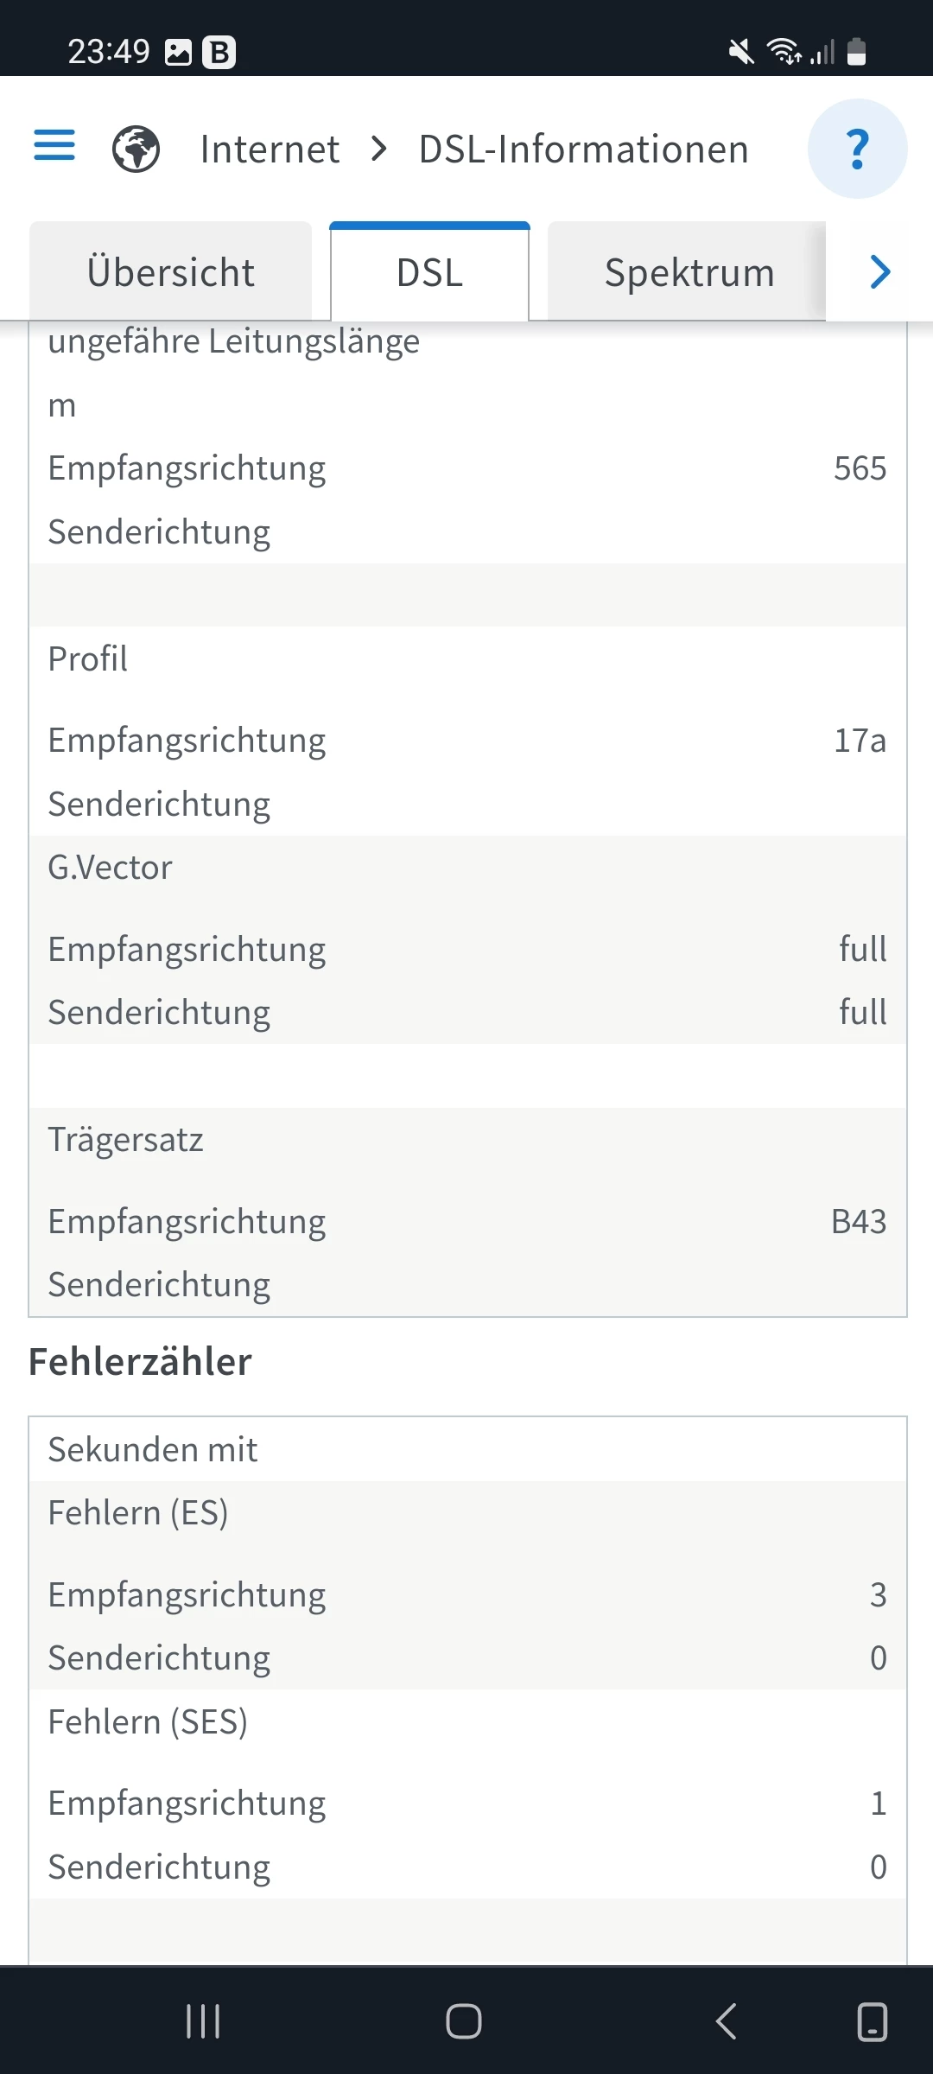The width and height of the screenshot is (933, 2074).
Task: Tap the globe Internet icon
Action: pos(136,149)
